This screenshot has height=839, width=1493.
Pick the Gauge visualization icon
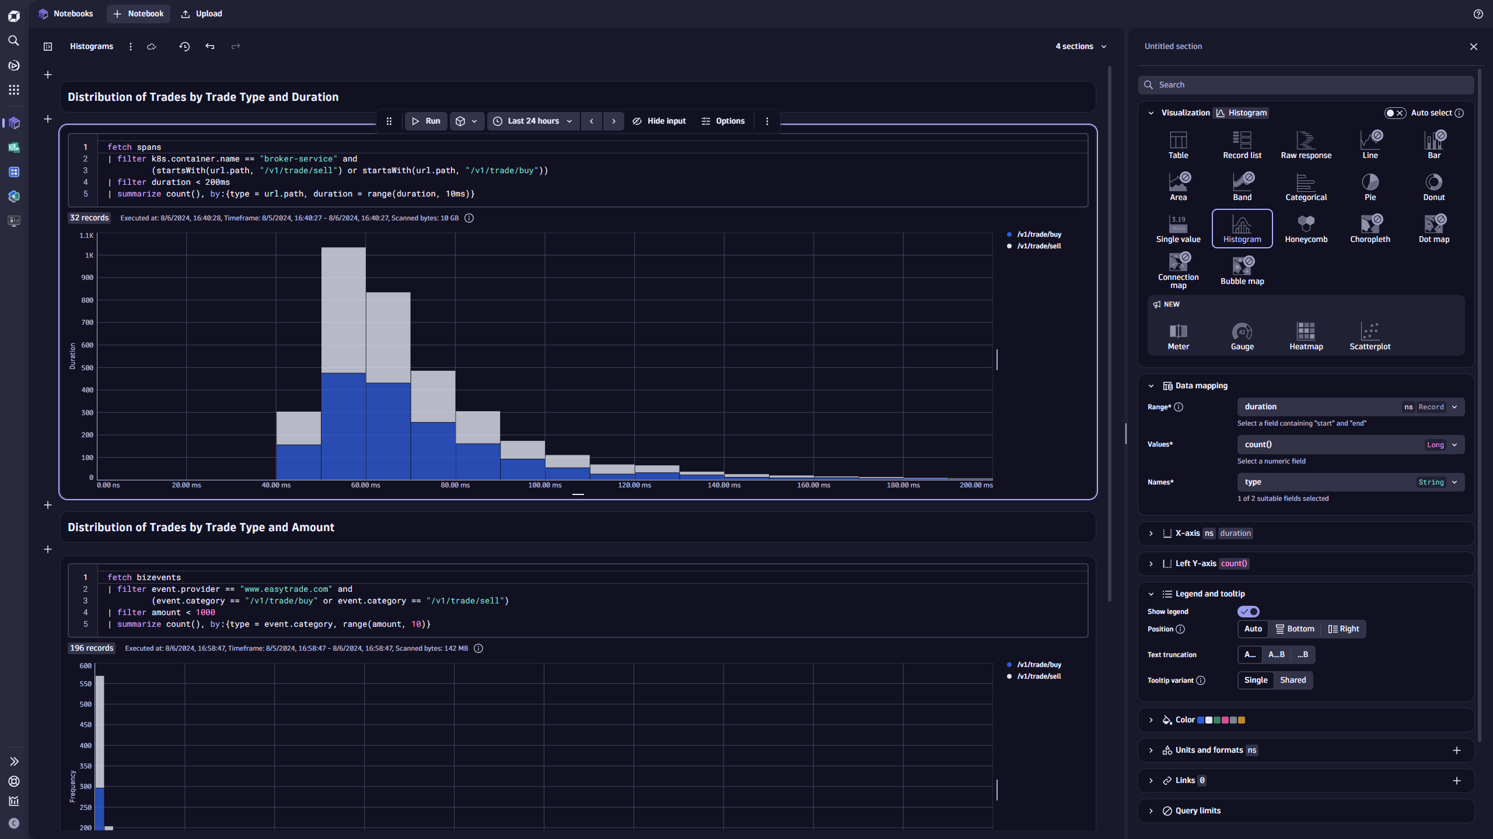1242,336
